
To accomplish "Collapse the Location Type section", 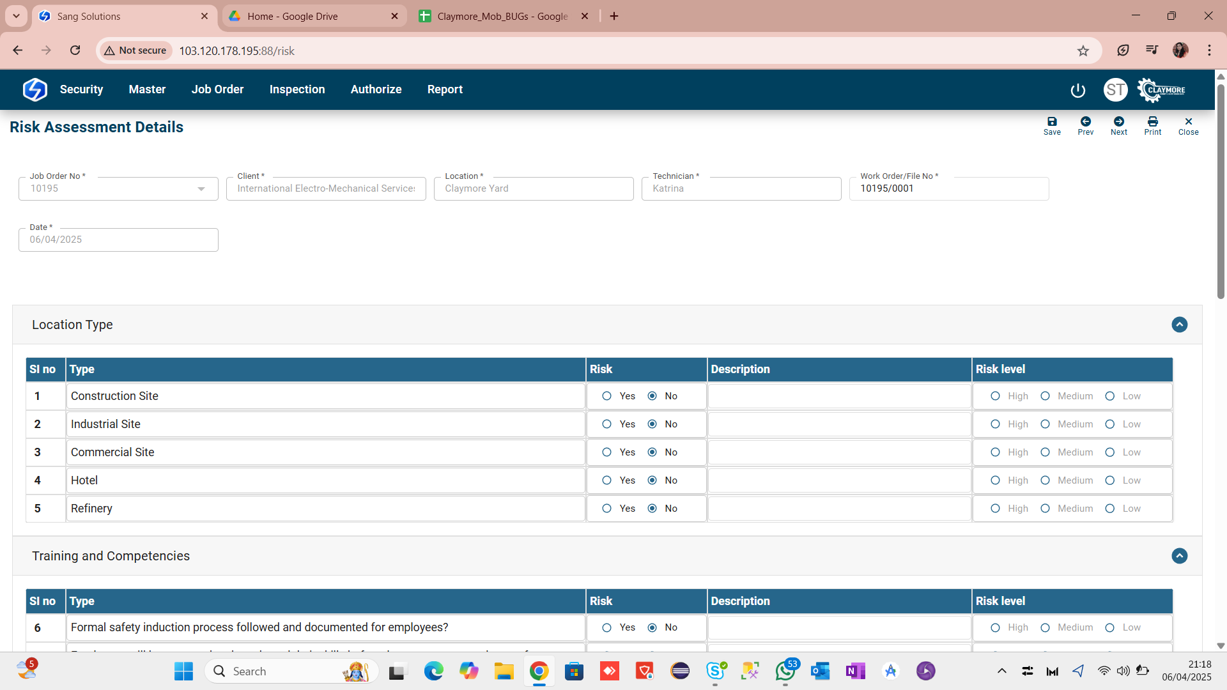I will [x=1180, y=325].
